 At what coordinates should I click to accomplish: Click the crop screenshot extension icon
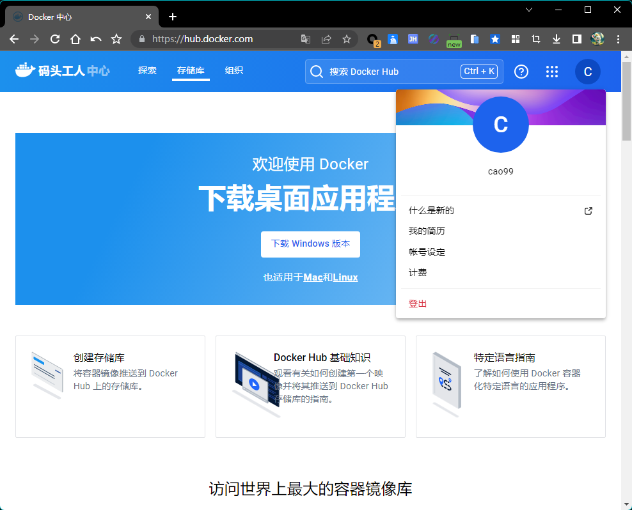536,39
